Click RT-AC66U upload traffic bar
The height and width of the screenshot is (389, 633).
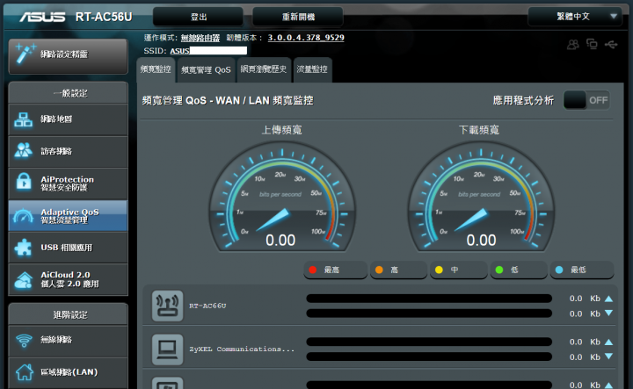[429, 299]
